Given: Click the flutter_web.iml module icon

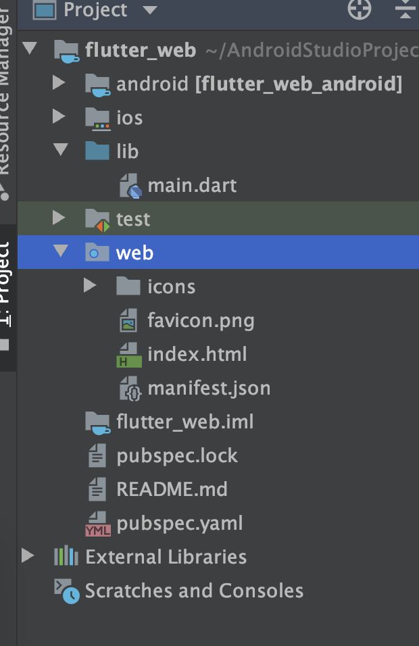Looking at the screenshot, I should [97, 423].
